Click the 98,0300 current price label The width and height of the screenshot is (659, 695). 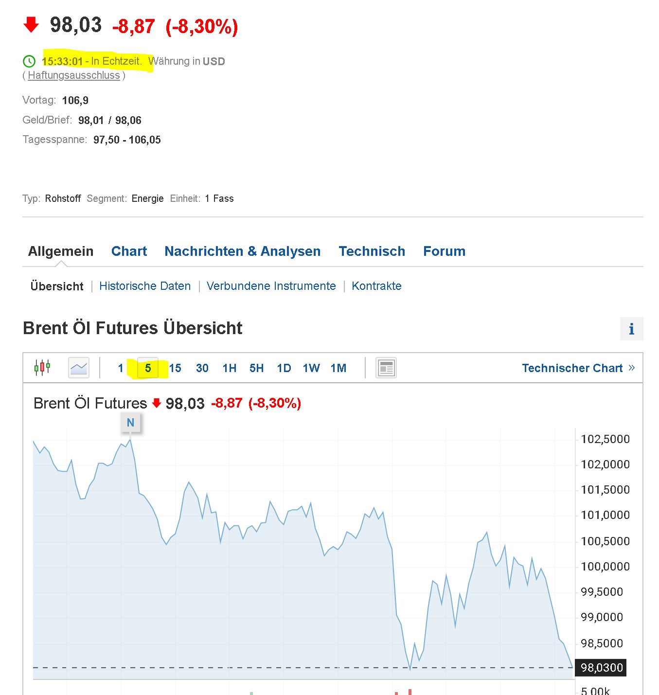coord(601,668)
